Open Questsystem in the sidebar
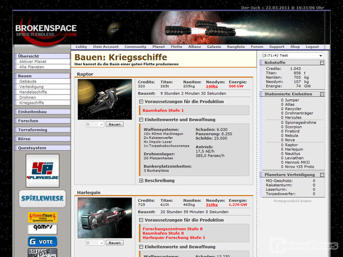This screenshot has height=257, width=343. [43, 148]
